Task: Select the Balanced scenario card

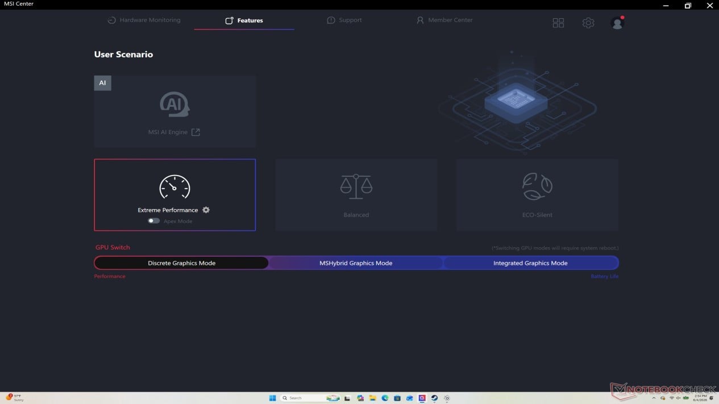Action: click(x=356, y=195)
